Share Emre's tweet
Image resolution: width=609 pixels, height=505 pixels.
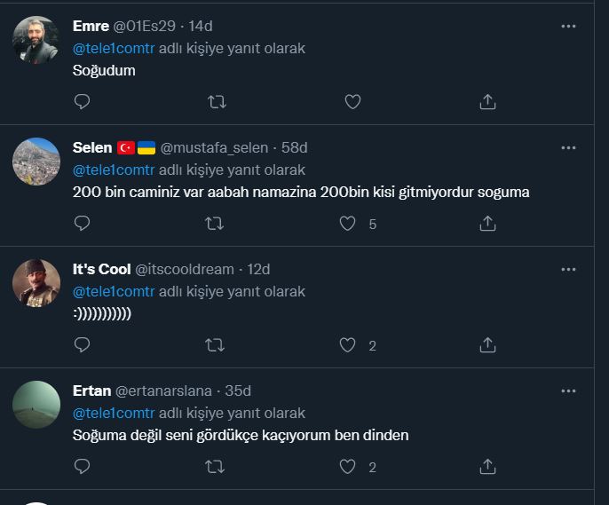pos(487,102)
